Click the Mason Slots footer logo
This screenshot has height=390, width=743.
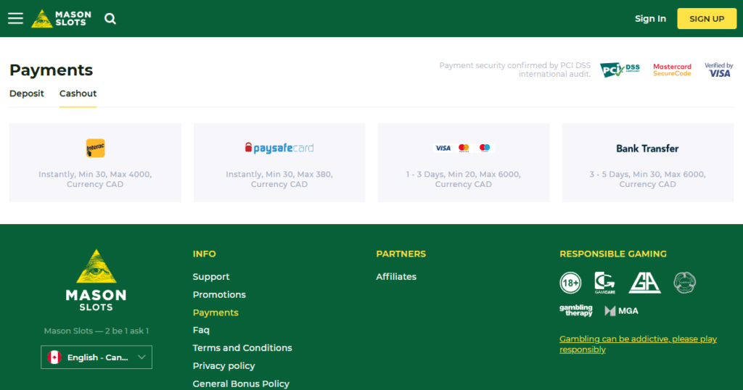[x=97, y=280]
